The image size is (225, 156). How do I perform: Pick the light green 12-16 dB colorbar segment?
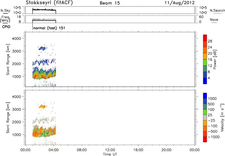click(205, 62)
